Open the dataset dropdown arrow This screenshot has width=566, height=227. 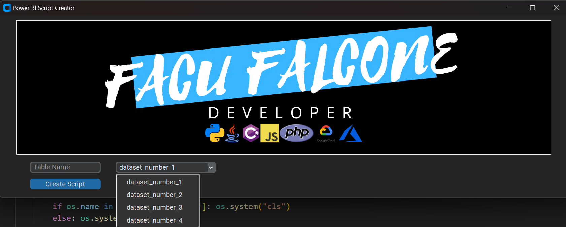tap(211, 167)
